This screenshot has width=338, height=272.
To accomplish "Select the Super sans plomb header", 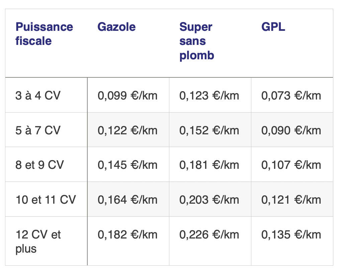I will coord(196,41).
